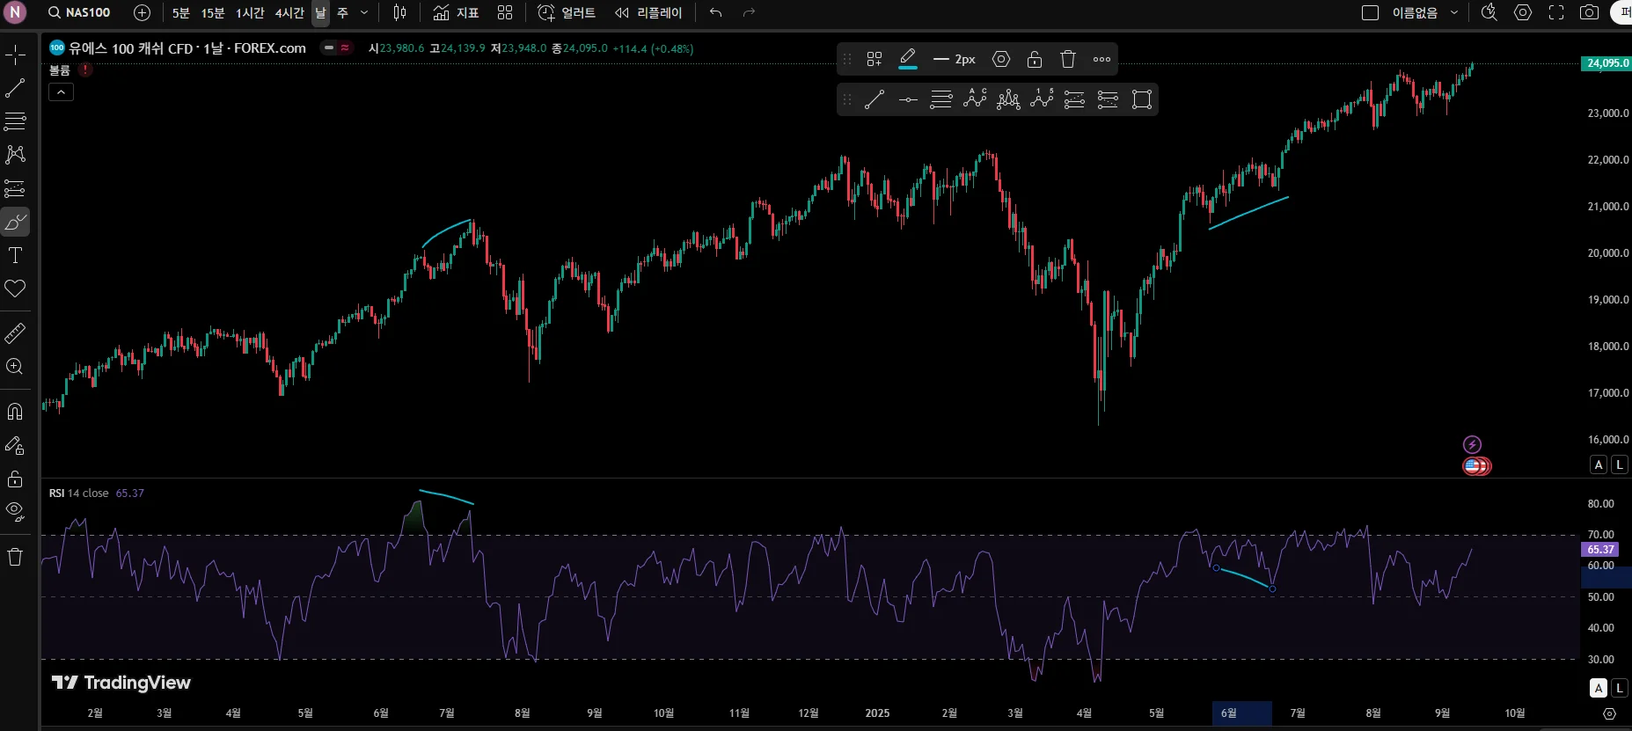This screenshot has width=1632, height=731.
Task: Pick rectangle tool from favorites toolbar
Action: coord(1142,99)
